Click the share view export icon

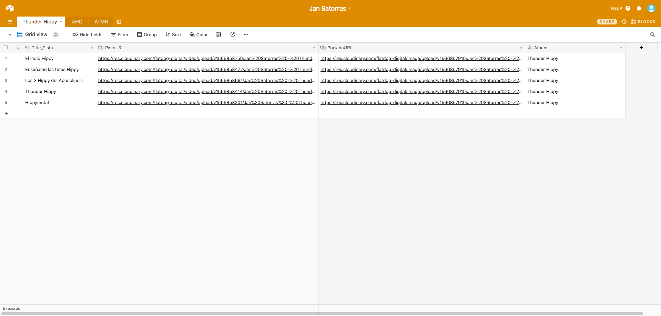click(x=233, y=34)
